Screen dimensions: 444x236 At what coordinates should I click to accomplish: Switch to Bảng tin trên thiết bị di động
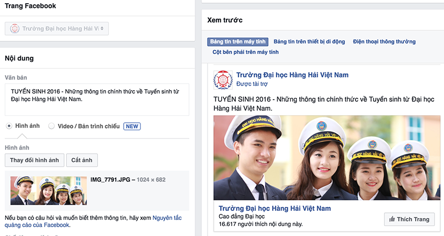[x=309, y=41]
